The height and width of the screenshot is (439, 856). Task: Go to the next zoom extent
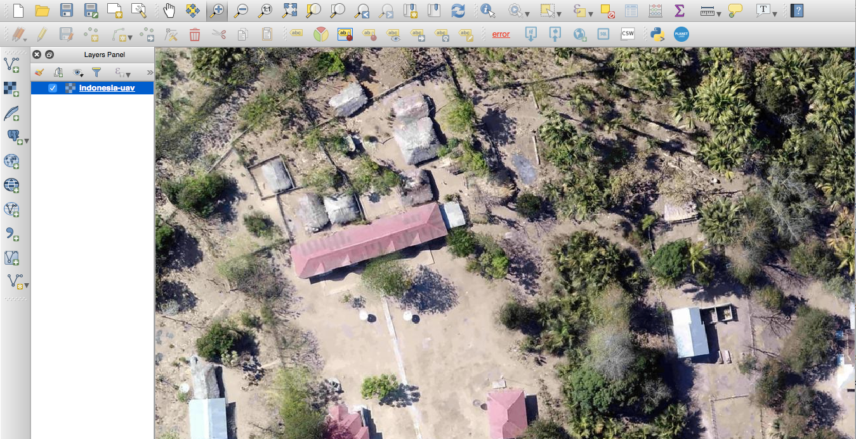point(386,11)
